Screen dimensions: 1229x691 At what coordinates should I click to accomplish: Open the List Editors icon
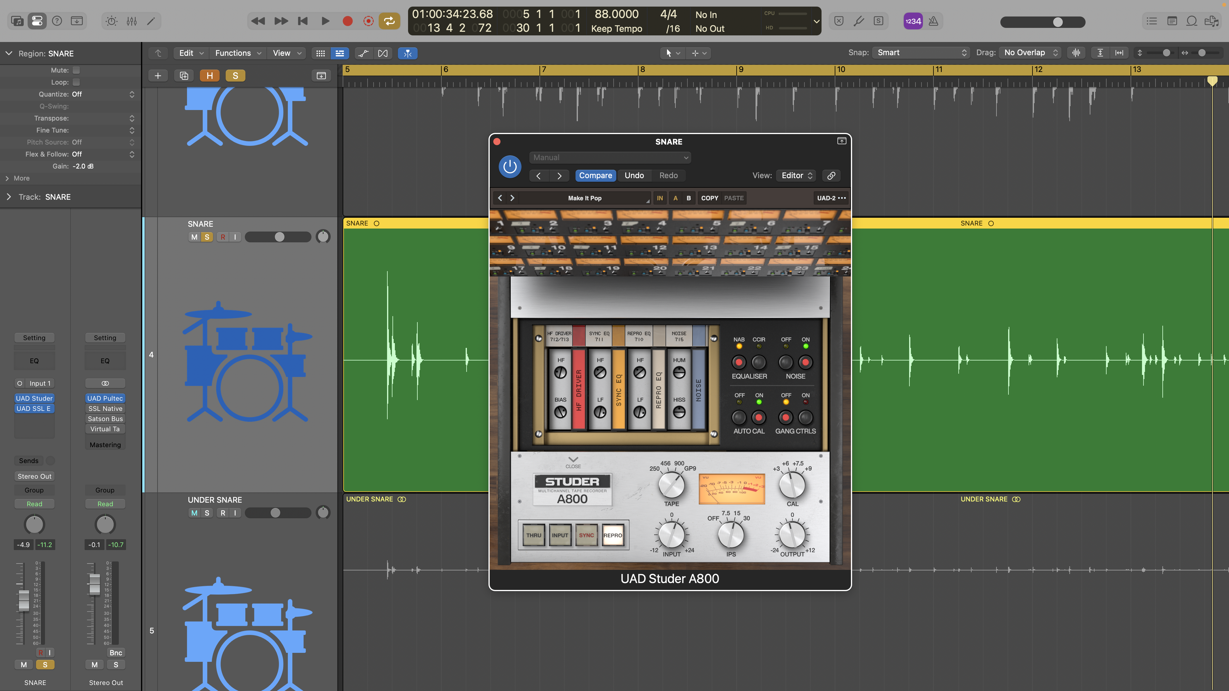1152,21
